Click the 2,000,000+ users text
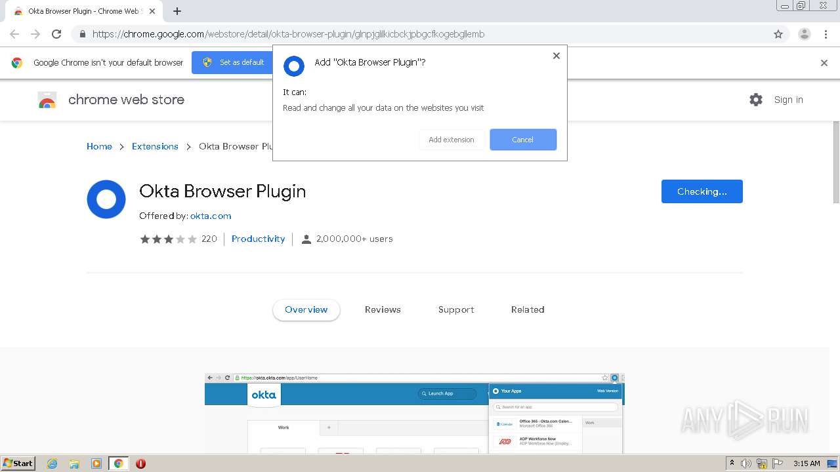This screenshot has width=840, height=472. point(354,239)
